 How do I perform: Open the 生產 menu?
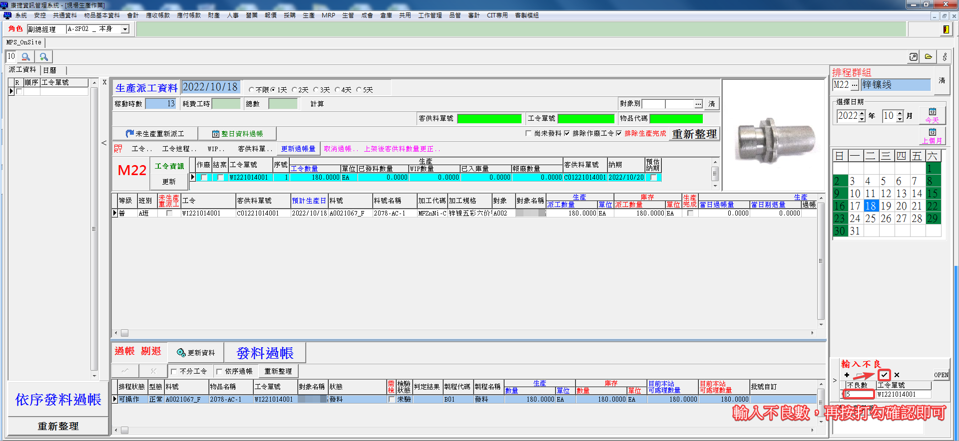[x=308, y=15]
